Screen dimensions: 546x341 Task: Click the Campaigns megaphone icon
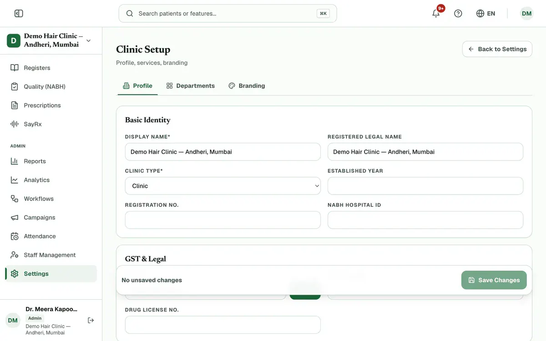click(15, 217)
